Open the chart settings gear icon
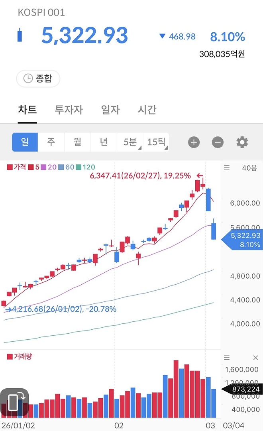Screen dimensions: 263x431 pos(241,142)
